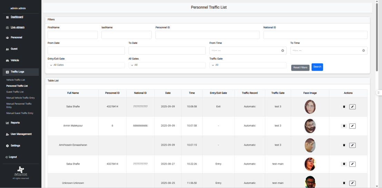Screen dimensions: 382x188
Task: Edit the Unknown Unknown record
Action: point(352,183)
